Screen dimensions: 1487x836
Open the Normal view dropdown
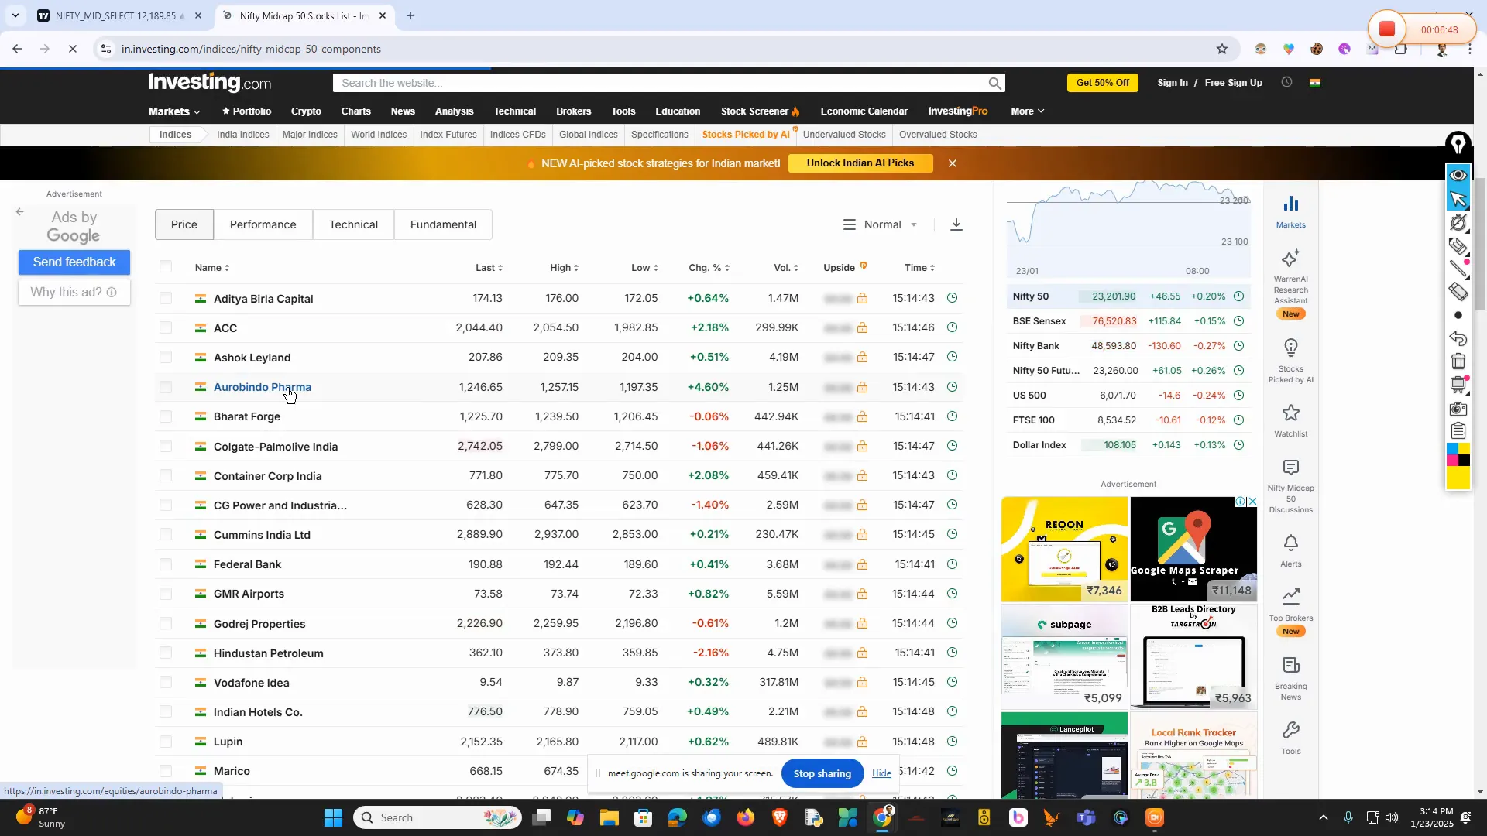pyautogui.click(x=881, y=224)
